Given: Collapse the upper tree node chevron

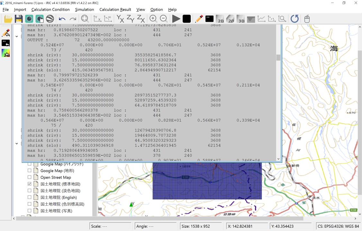Looking at the screenshot, I should (17, 36).
